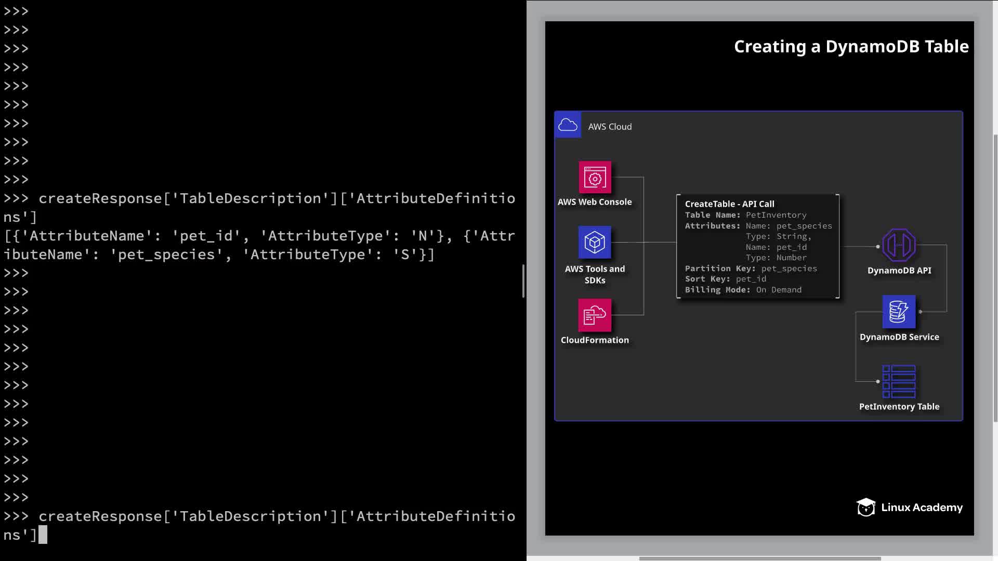The image size is (998, 561).
Task: Click the horizontal scrollbar below the slide
Action: tap(759, 558)
